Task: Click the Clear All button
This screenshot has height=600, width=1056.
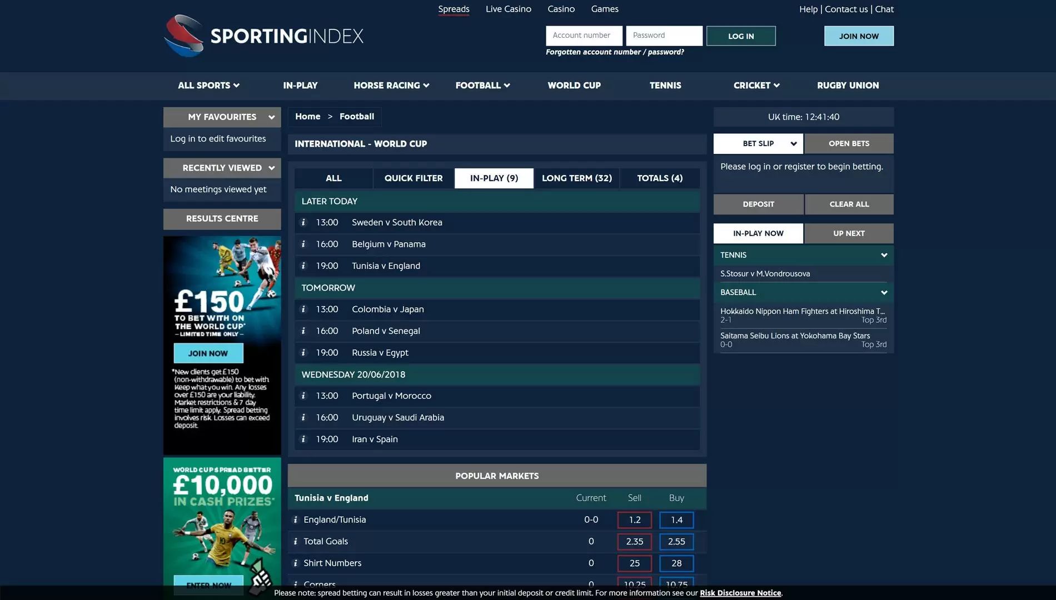Action: click(849, 204)
